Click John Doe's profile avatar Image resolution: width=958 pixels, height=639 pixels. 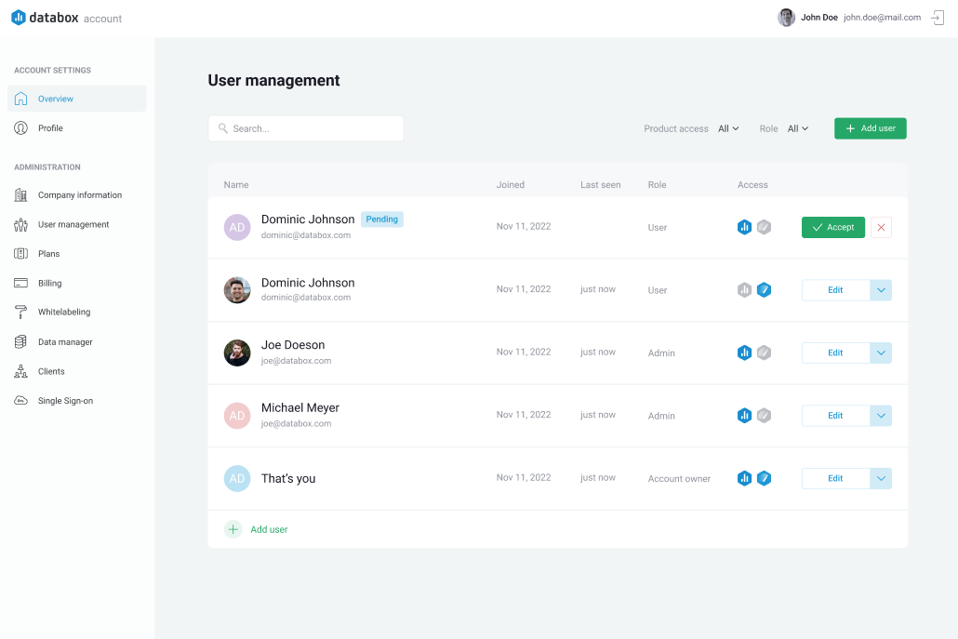786,18
